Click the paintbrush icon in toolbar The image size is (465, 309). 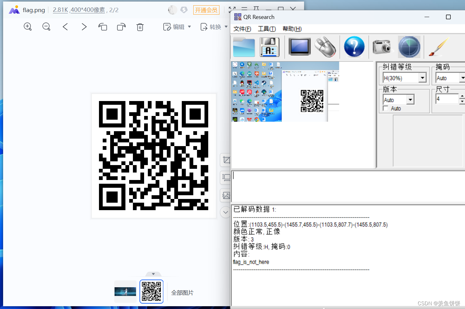[439, 47]
